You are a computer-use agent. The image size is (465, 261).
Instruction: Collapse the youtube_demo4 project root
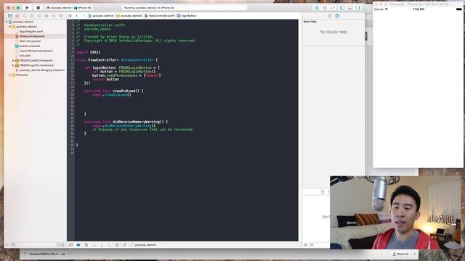[7, 22]
